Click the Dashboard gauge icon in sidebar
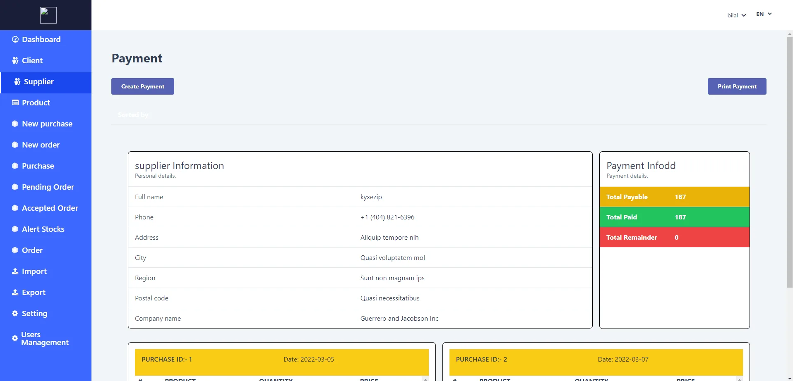The height and width of the screenshot is (381, 793). 15,40
